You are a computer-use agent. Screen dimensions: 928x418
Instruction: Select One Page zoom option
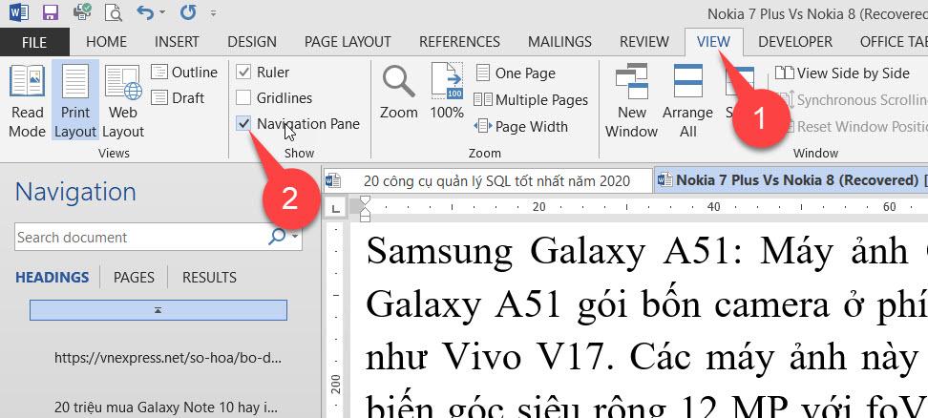(x=516, y=73)
